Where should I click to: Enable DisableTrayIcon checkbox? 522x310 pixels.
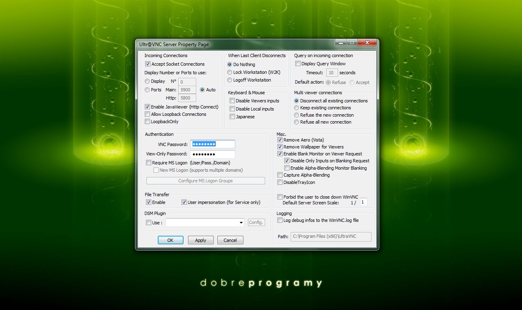[280, 182]
